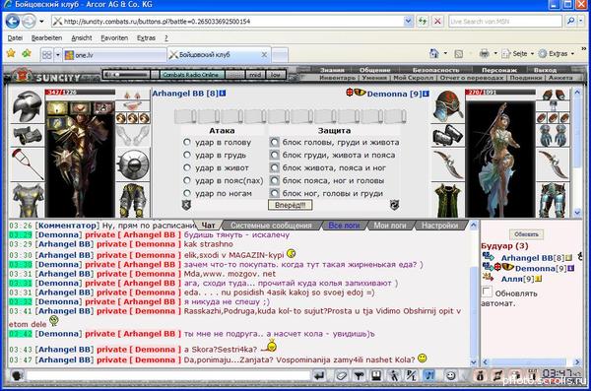
Task: Switch to the one.lv browser tab
Action: [114, 55]
